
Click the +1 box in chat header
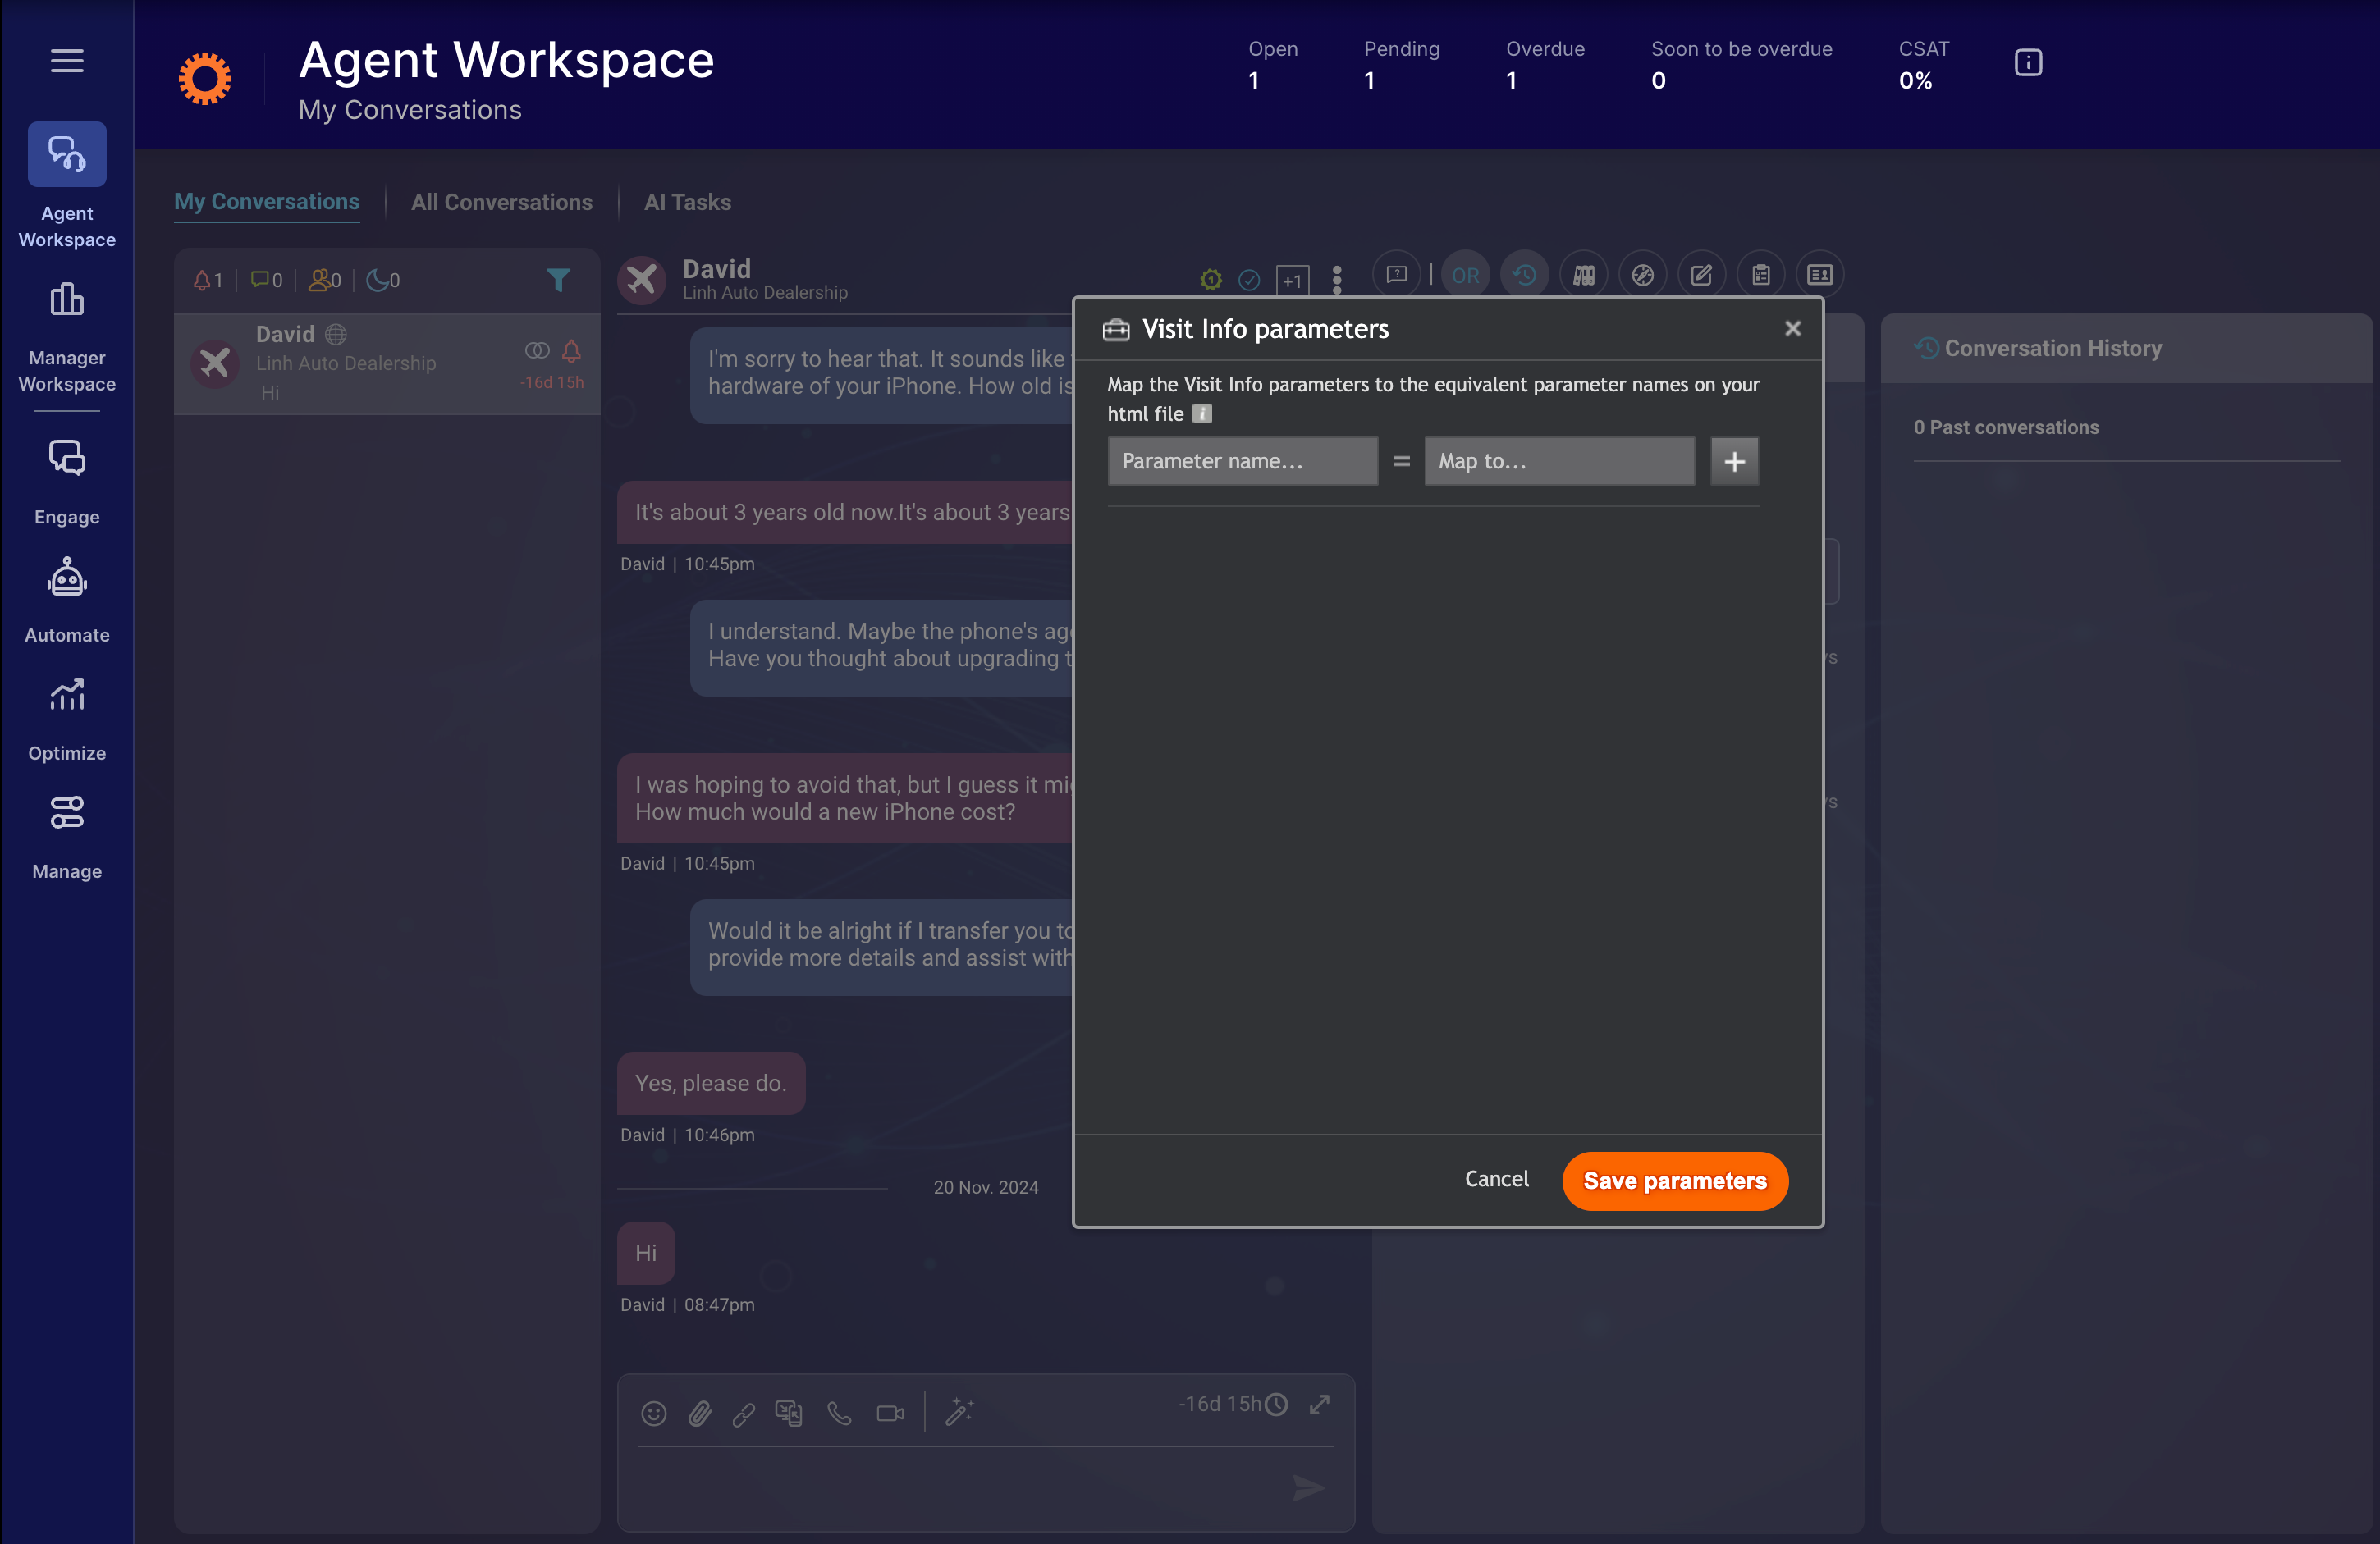1293,280
